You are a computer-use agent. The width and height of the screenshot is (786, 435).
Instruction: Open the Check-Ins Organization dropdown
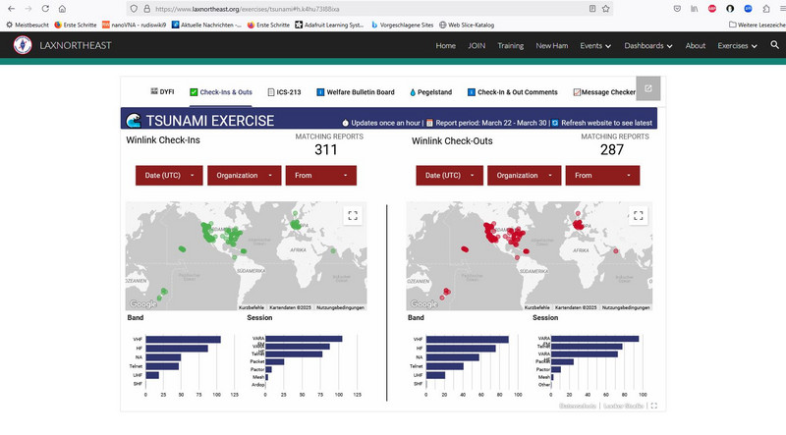(x=244, y=176)
